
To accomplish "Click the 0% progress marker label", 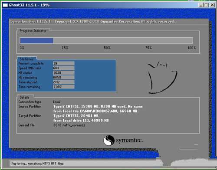I will (x=22, y=48).
